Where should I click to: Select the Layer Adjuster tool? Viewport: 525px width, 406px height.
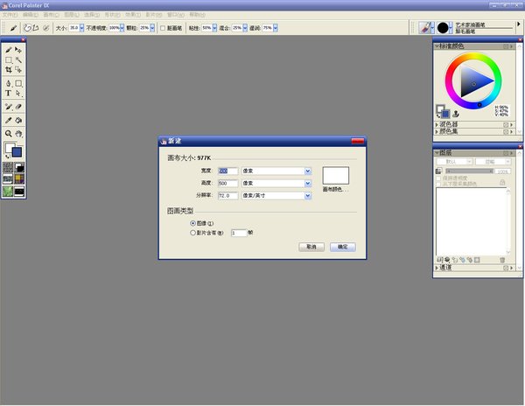(x=18, y=50)
